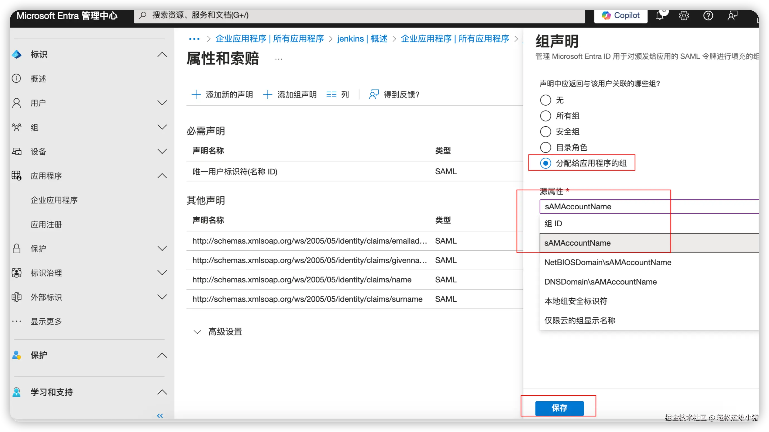This screenshot has width=769, height=432.
Task: Open the settings gear icon
Action: [684, 16]
